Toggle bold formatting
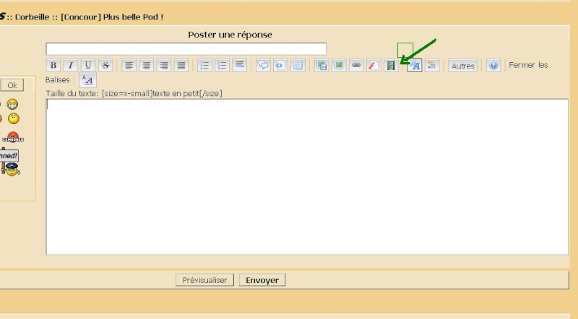The width and height of the screenshot is (578, 319). click(53, 66)
